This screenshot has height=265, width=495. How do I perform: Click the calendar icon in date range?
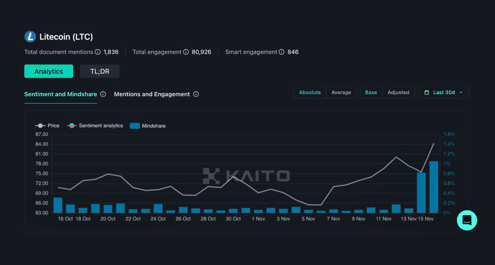[427, 92]
